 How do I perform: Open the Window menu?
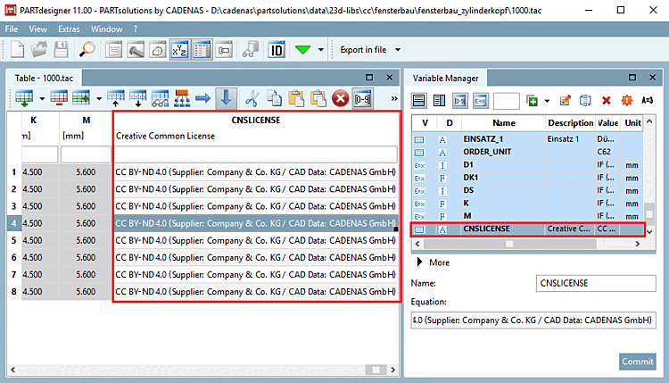pyautogui.click(x=107, y=29)
